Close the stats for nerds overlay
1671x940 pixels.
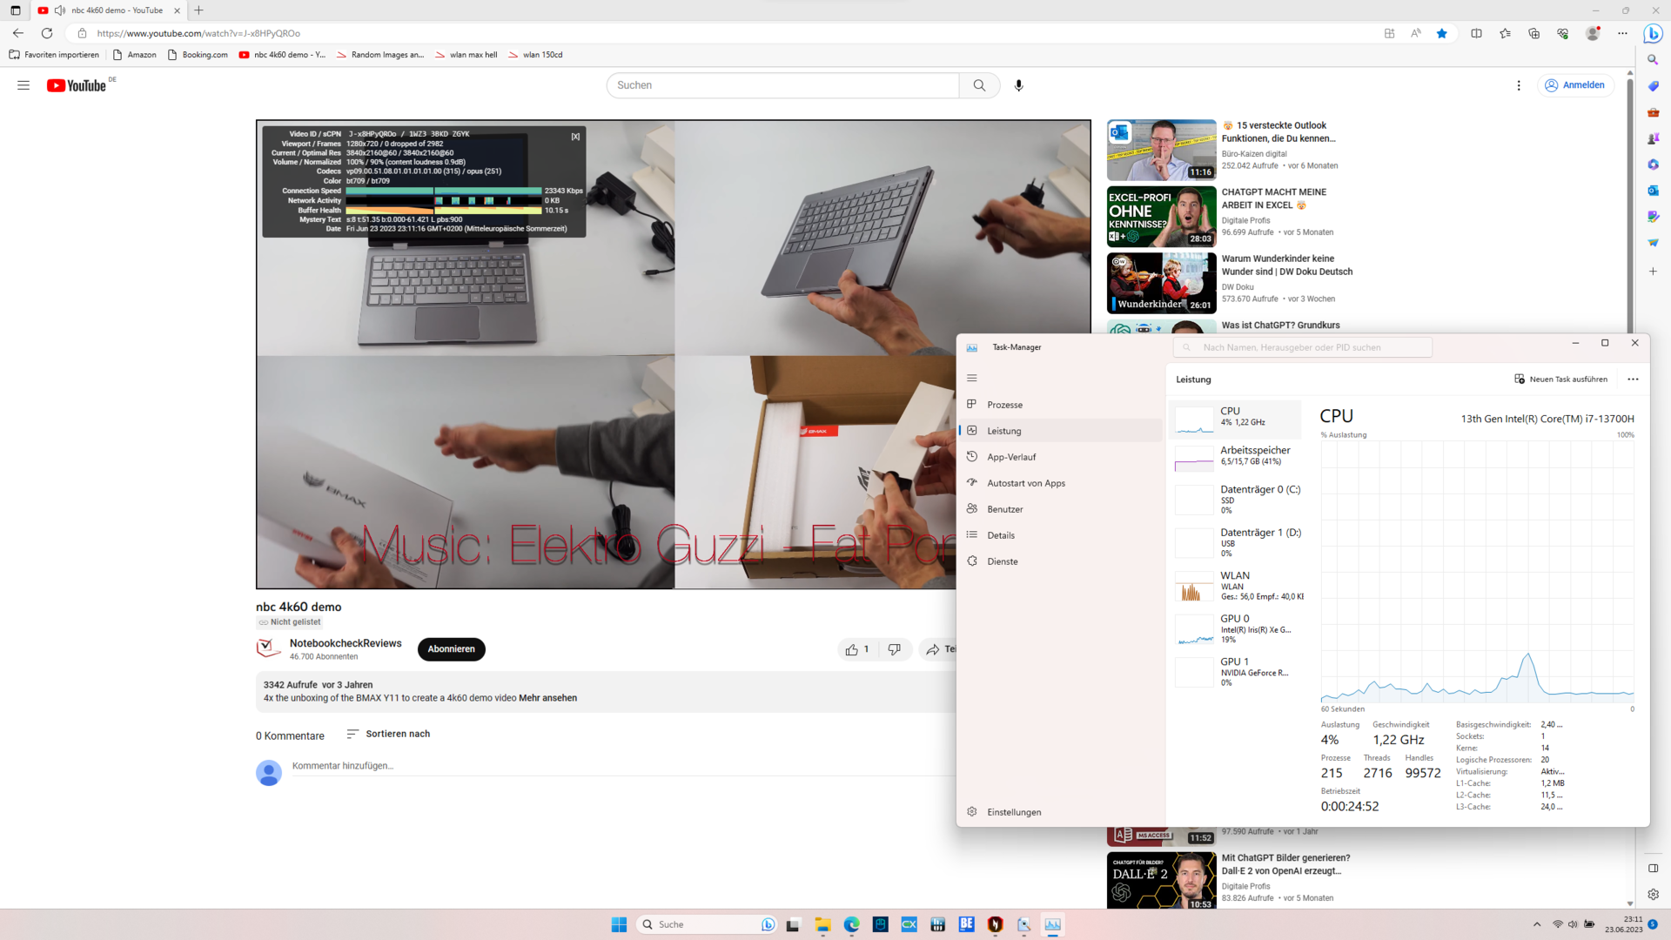coord(575,137)
